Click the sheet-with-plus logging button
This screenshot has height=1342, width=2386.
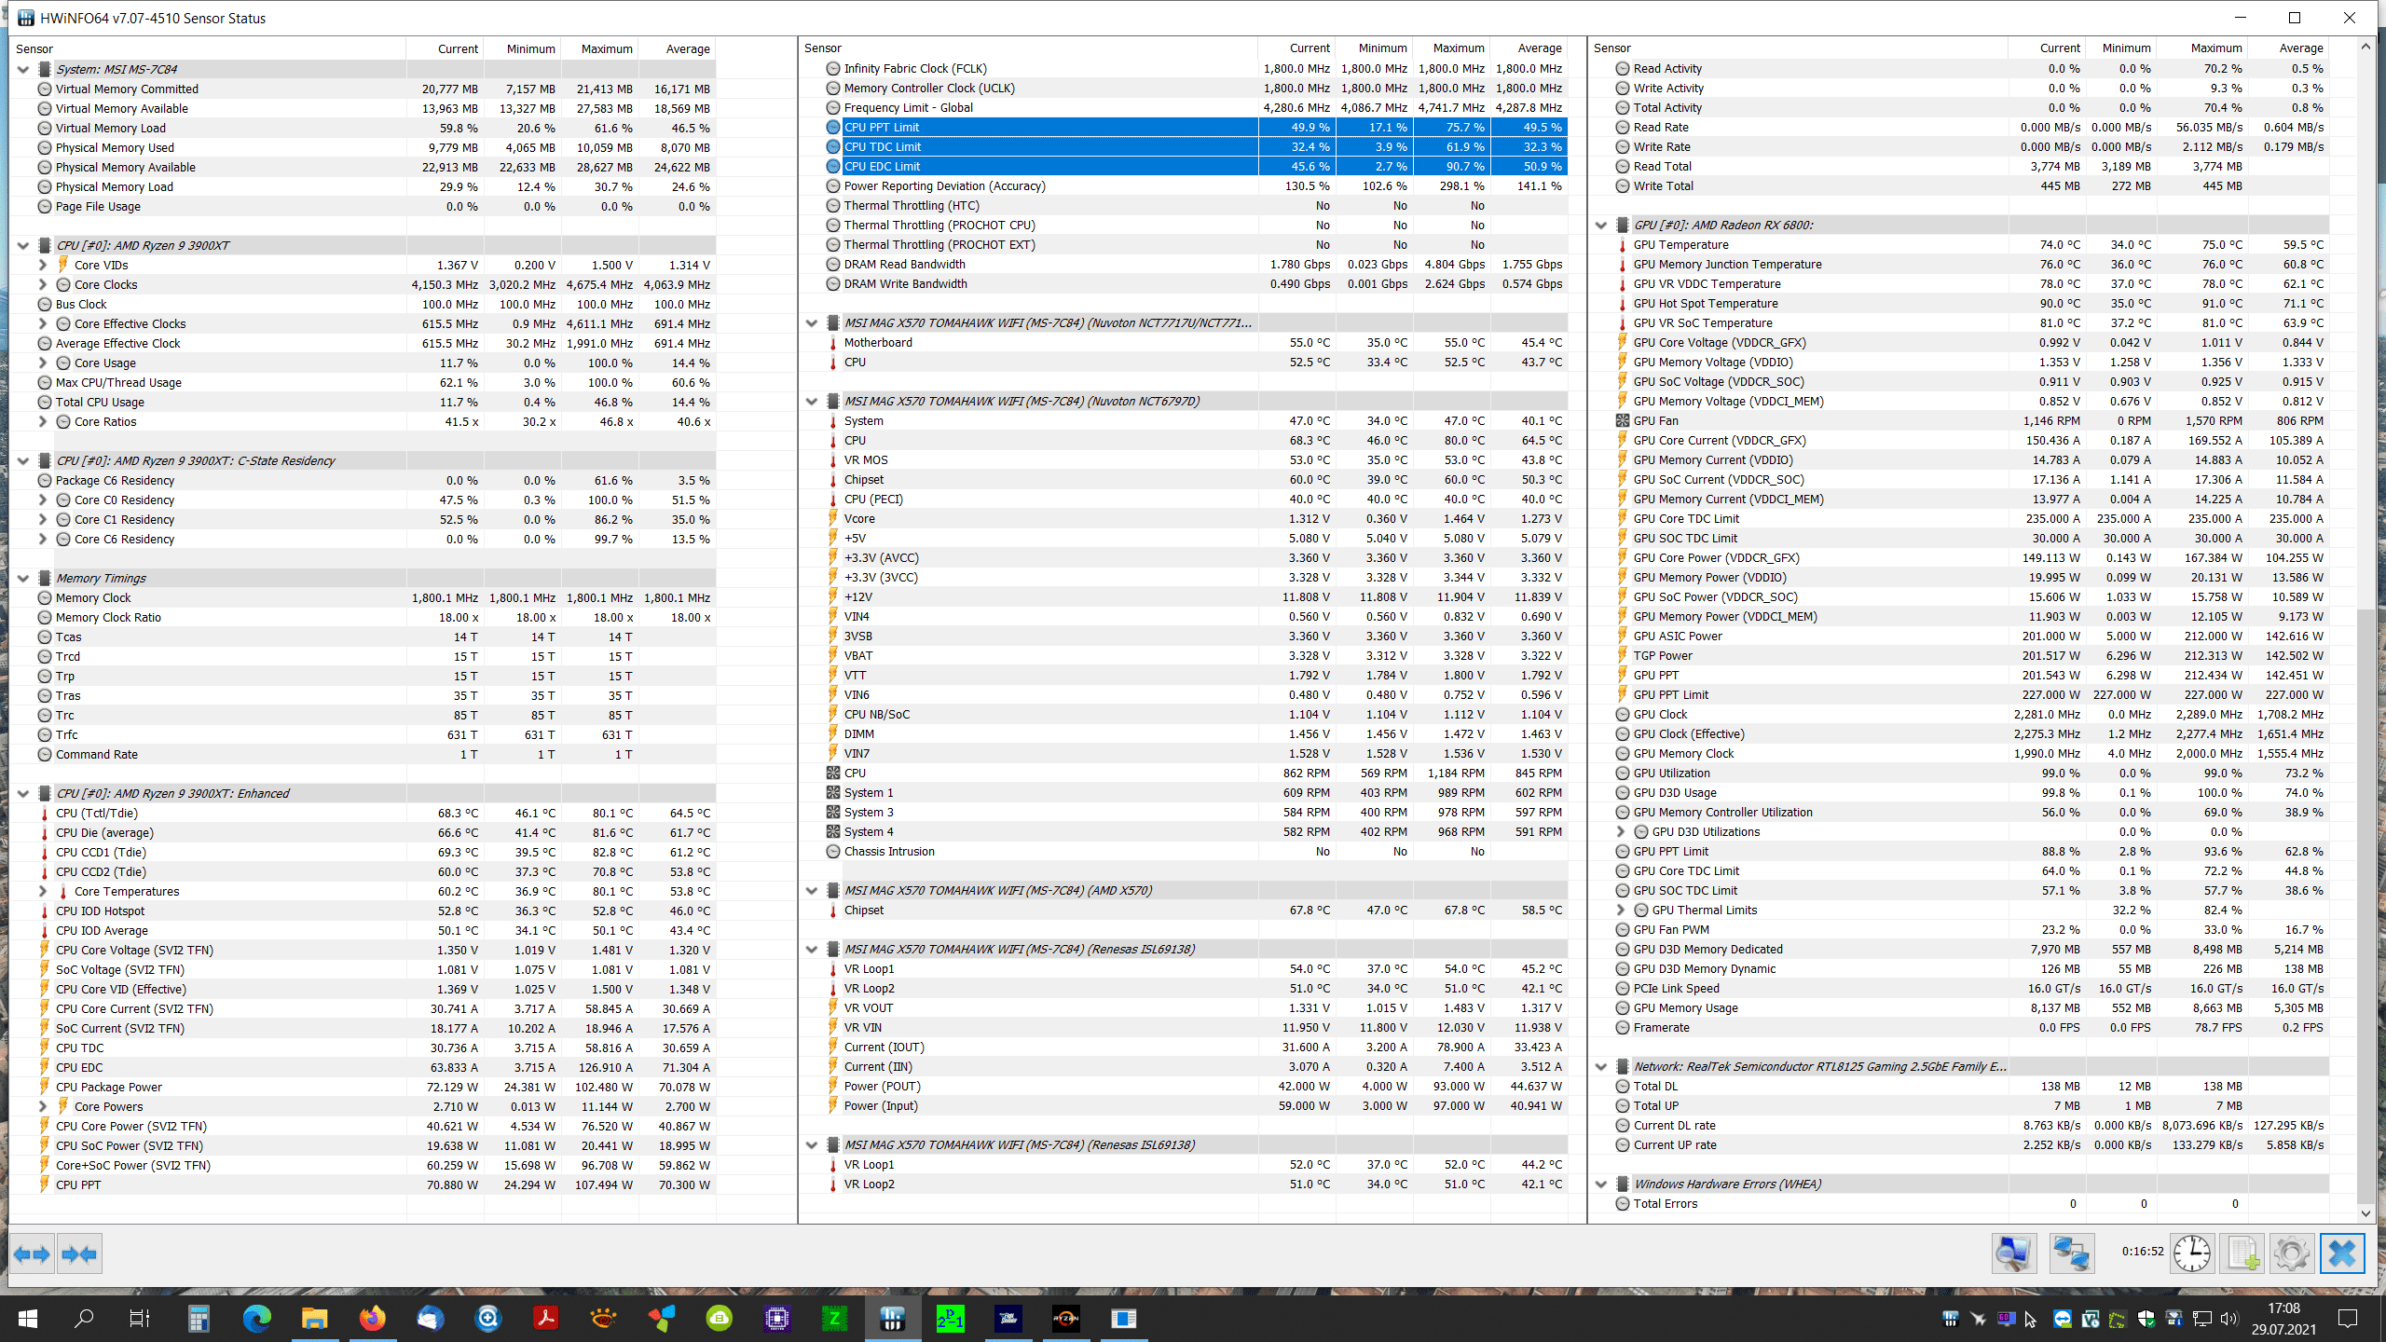(2243, 1253)
